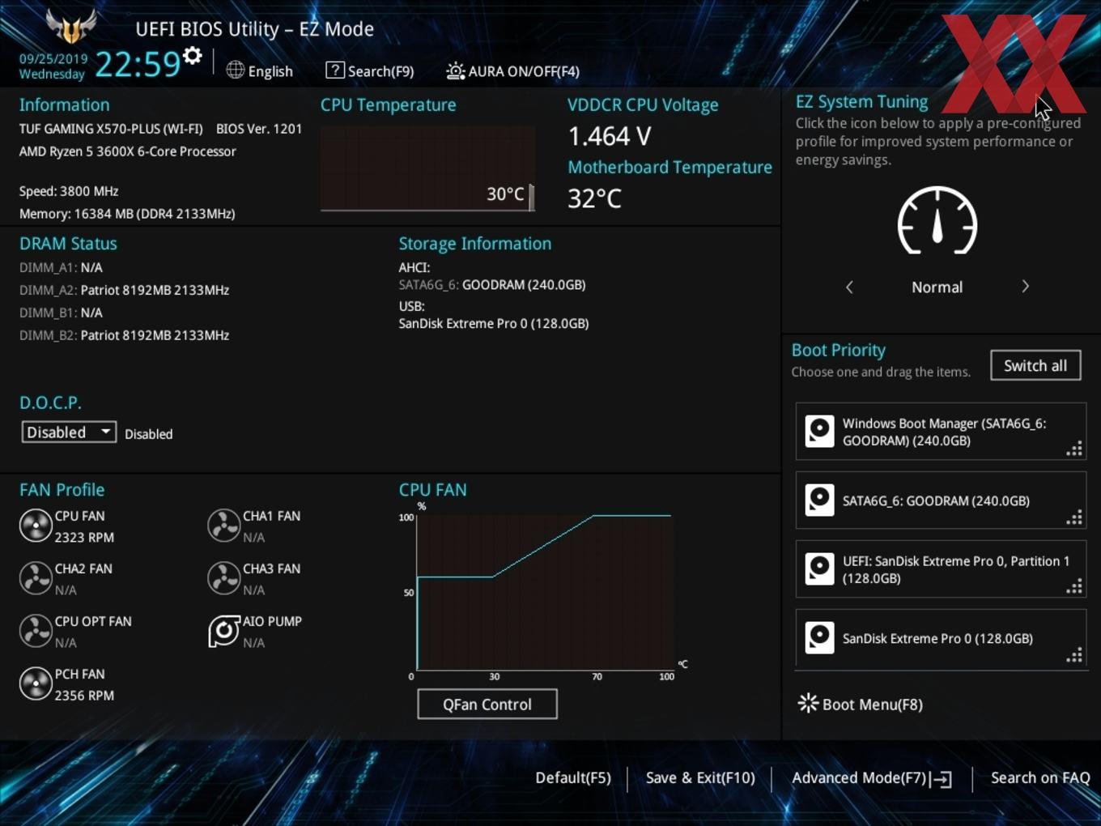Click DIMM_A1: N/A row
The height and width of the screenshot is (826, 1101).
click(x=61, y=267)
